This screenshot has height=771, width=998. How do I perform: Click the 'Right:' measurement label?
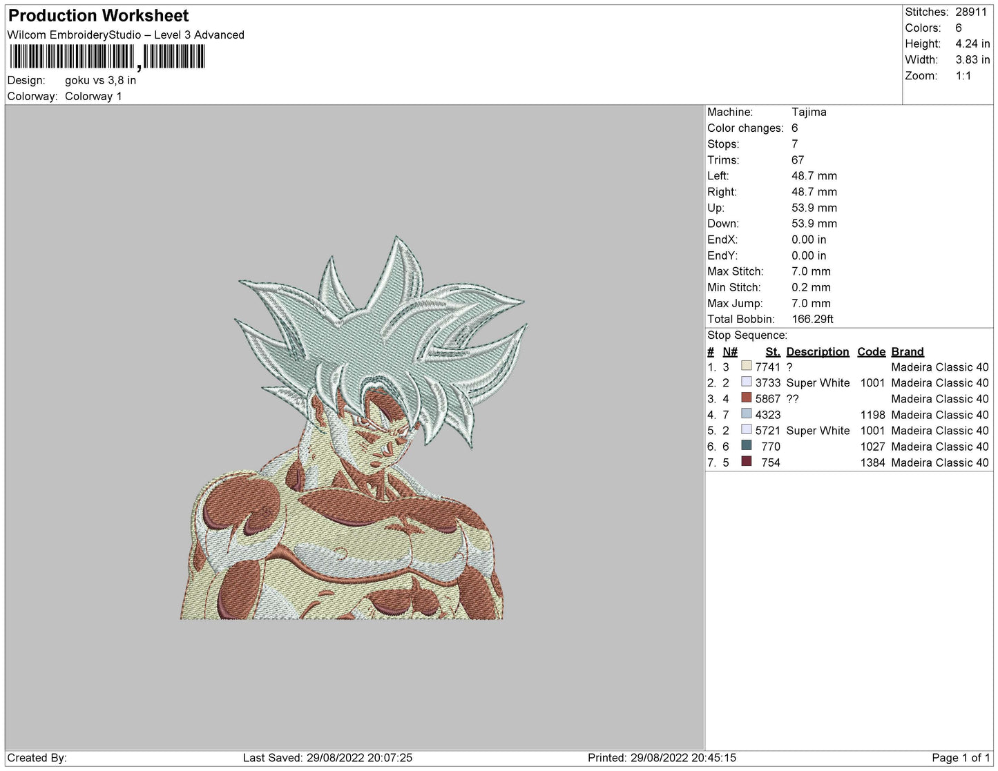pyautogui.click(x=722, y=191)
